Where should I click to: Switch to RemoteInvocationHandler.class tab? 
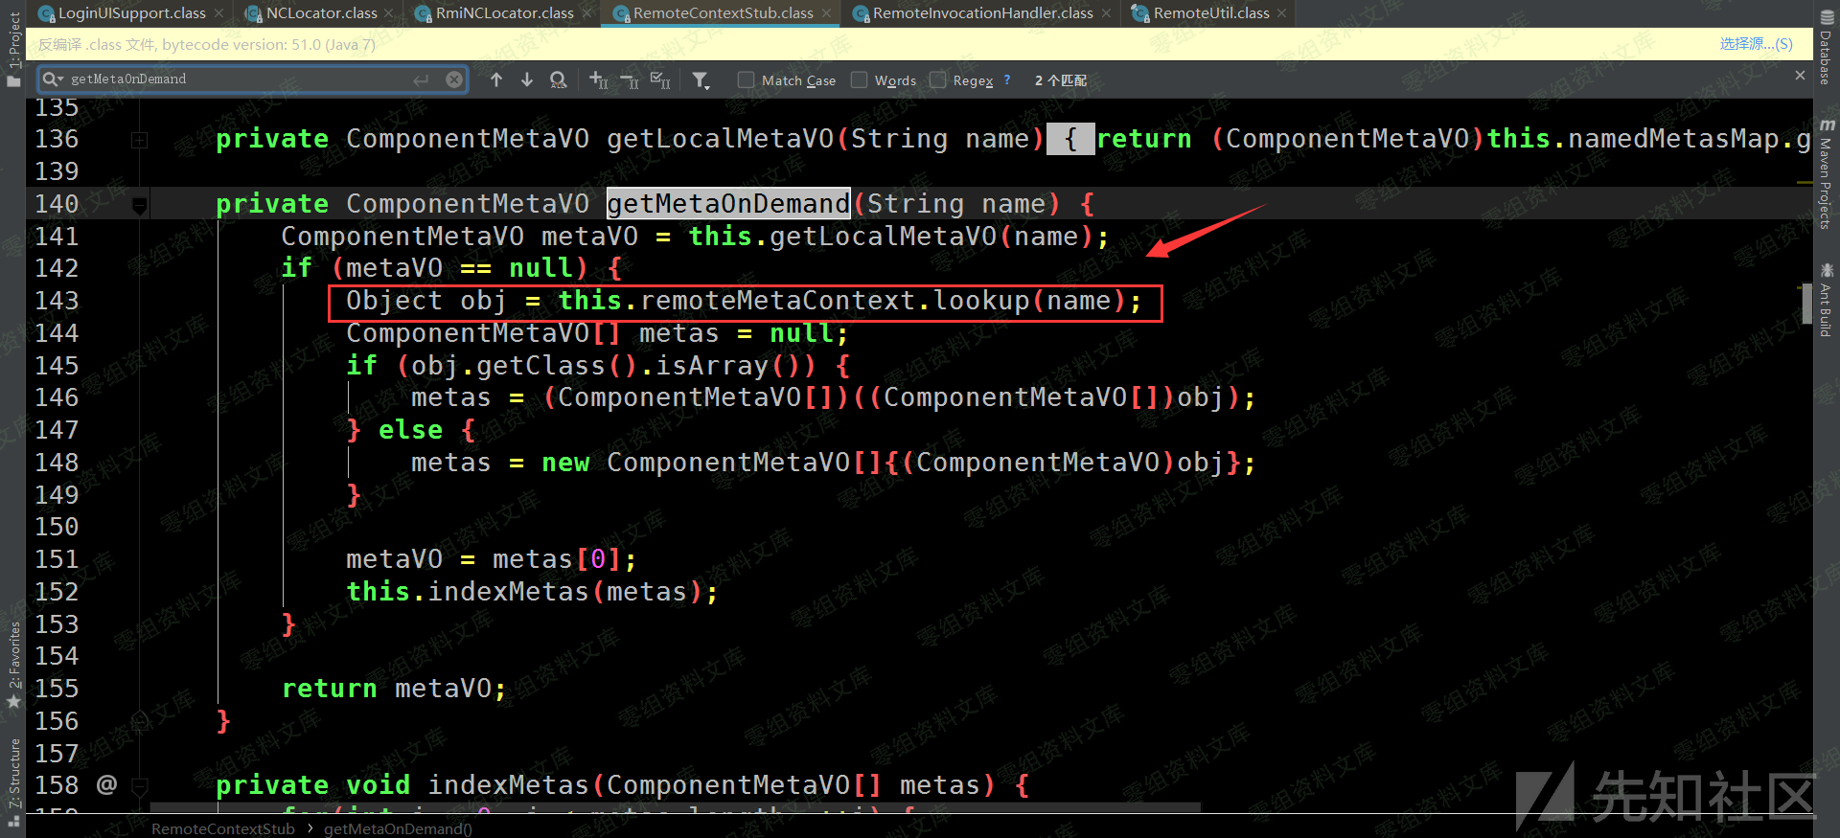981,13
